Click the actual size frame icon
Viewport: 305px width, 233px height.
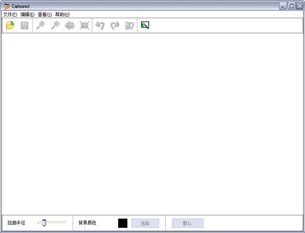pyautogui.click(x=85, y=25)
